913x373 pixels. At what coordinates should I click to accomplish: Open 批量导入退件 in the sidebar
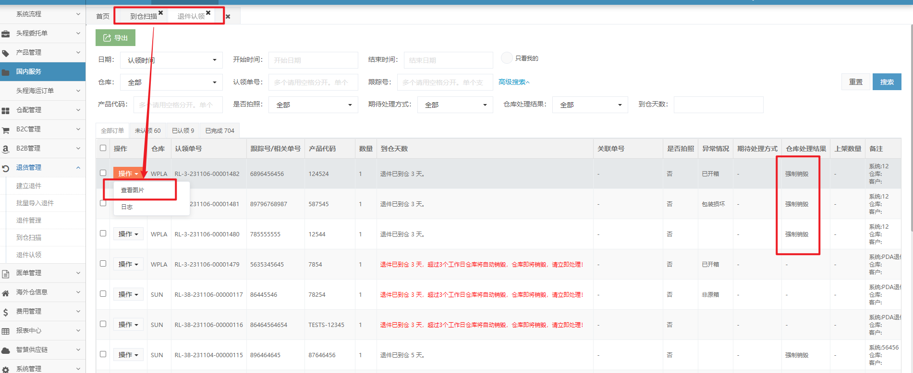pos(35,203)
